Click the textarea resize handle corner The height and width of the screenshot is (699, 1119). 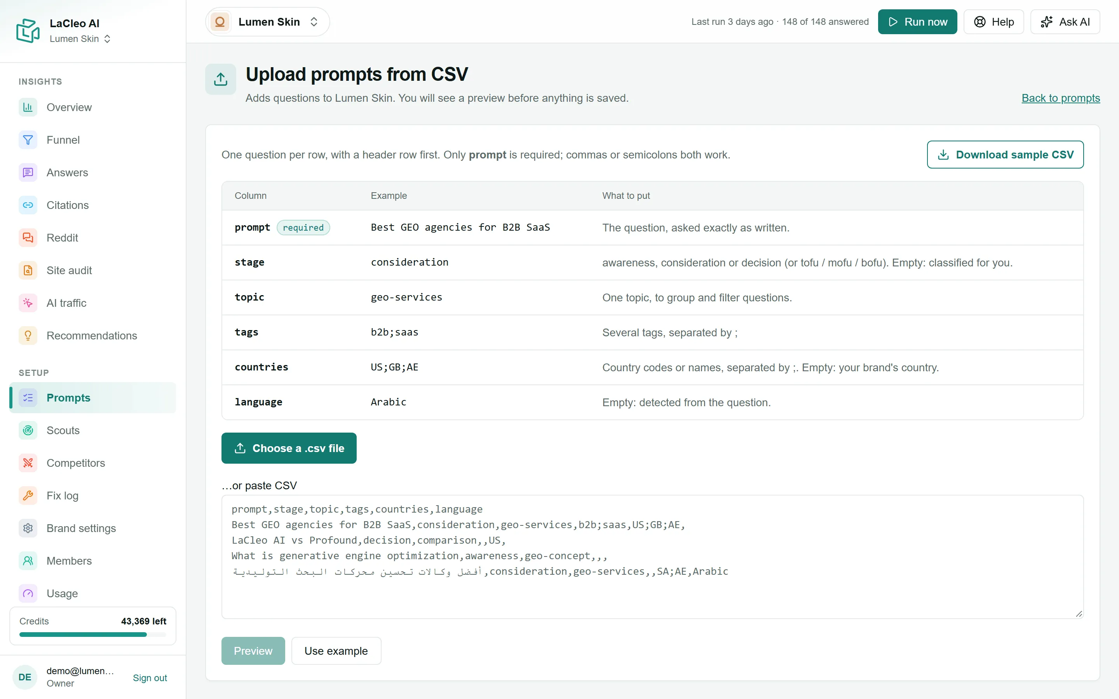(1079, 614)
